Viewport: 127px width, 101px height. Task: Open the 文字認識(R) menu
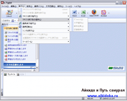pos(51,6)
